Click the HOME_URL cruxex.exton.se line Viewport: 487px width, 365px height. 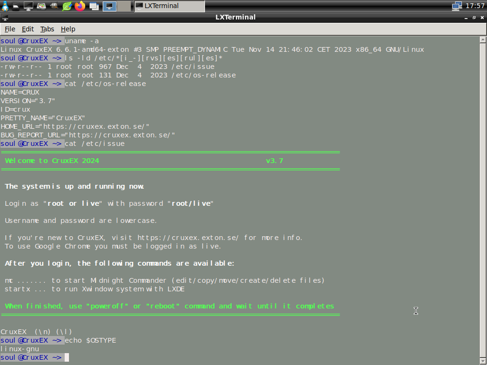click(75, 126)
